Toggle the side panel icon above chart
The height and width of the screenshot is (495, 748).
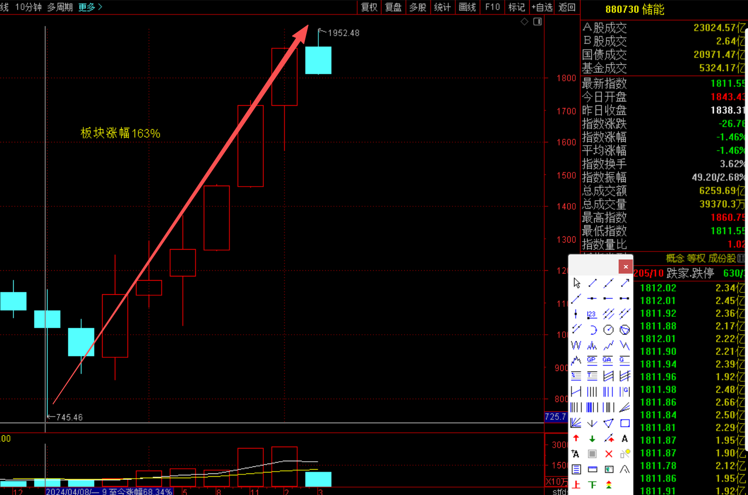pos(538,22)
